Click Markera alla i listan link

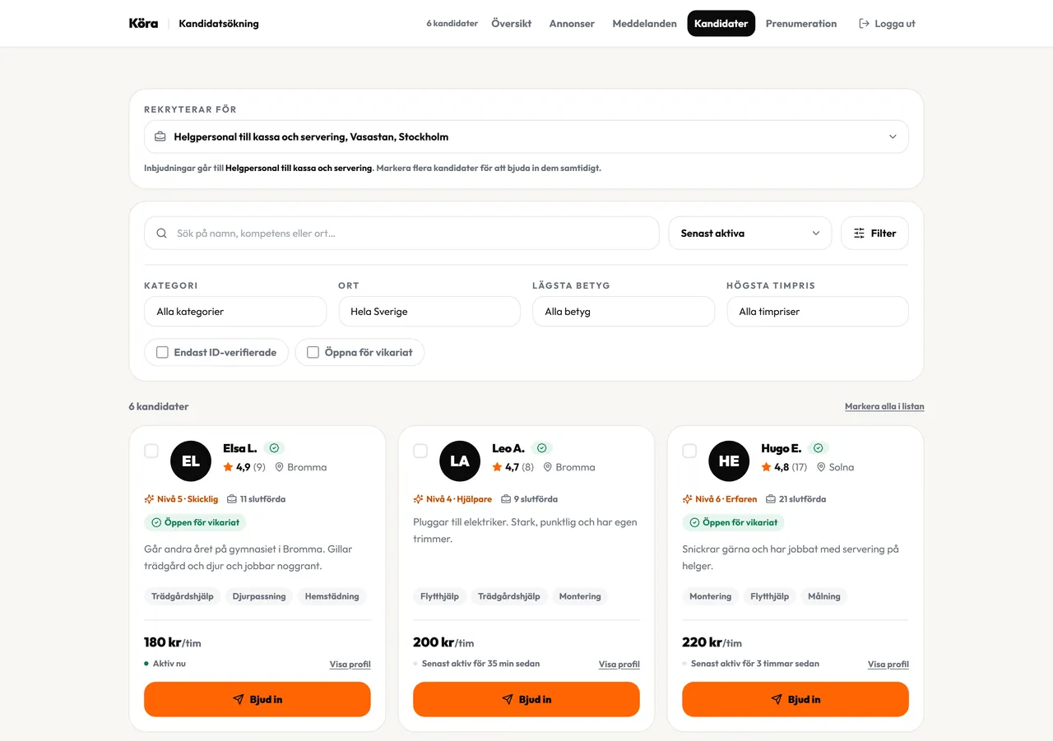[x=884, y=406]
